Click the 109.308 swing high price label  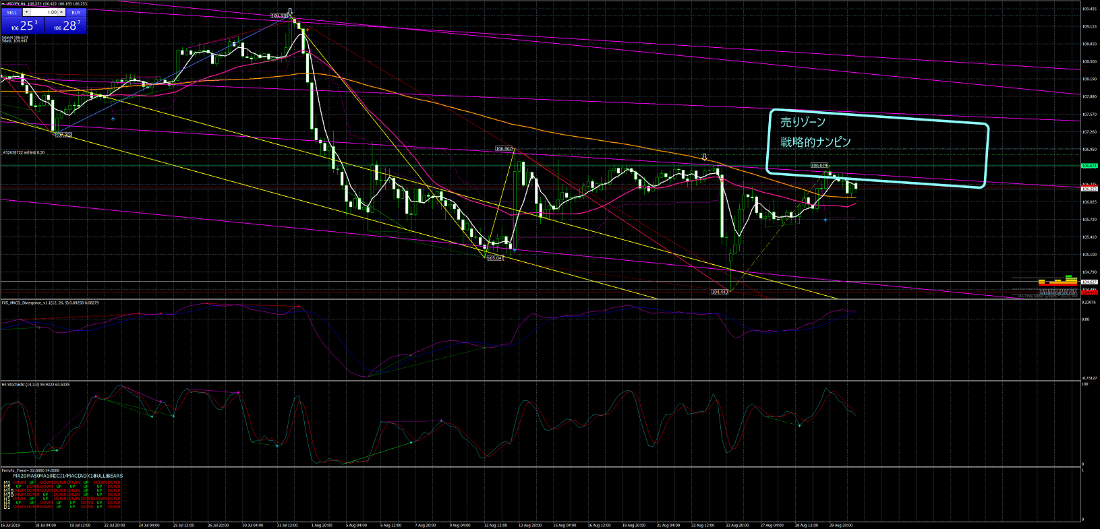[279, 15]
